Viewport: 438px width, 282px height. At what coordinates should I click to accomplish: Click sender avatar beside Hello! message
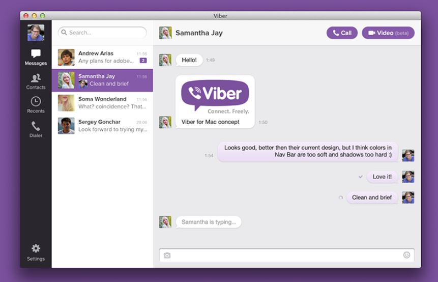165,60
